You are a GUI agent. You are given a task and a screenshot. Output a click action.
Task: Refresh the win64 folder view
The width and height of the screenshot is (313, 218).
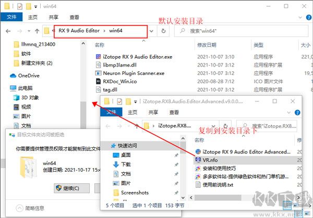[163, 31]
